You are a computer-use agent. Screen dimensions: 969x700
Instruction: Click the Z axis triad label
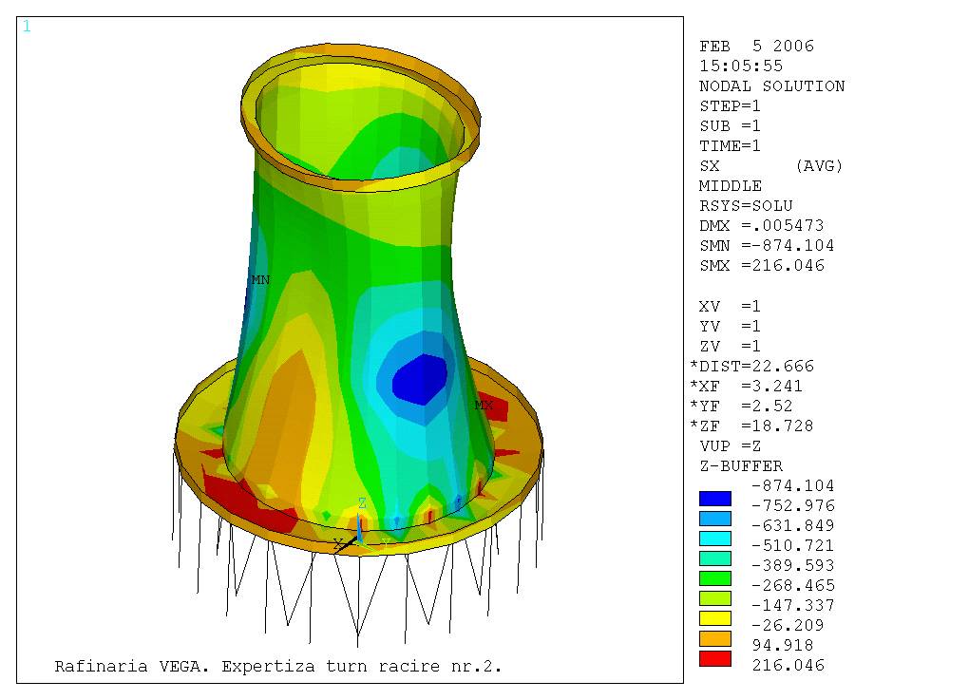362,502
